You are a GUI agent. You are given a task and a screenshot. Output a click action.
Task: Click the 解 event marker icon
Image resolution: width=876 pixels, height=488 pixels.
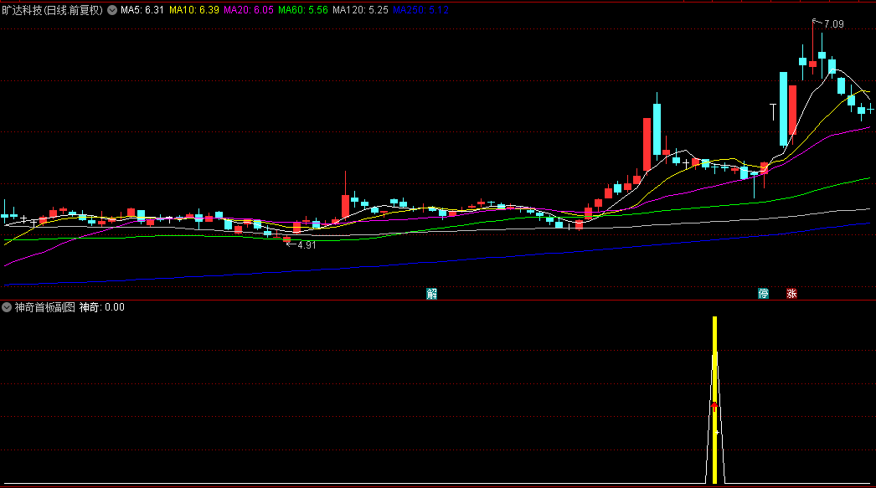[432, 294]
